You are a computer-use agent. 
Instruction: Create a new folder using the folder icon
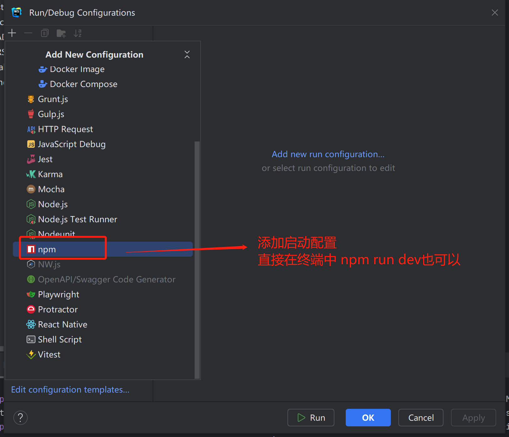61,33
